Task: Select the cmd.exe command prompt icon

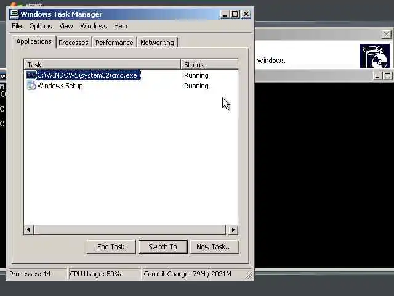Action: click(x=31, y=75)
